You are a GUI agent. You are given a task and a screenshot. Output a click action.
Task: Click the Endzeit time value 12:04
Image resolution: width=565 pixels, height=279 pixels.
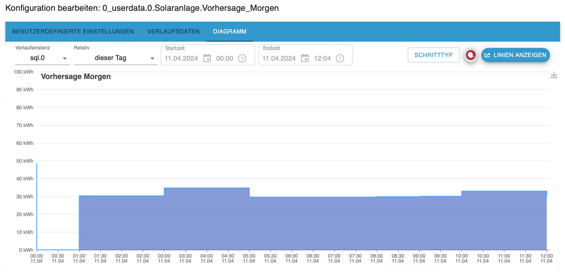(323, 58)
